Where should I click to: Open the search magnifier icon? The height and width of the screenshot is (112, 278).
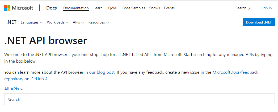click(x=250, y=8)
